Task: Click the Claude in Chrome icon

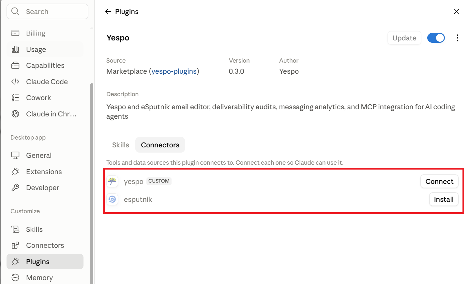Action: click(15, 114)
